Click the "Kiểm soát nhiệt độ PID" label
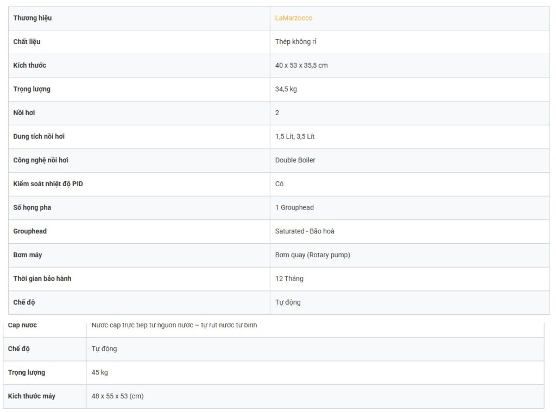 tap(48, 184)
